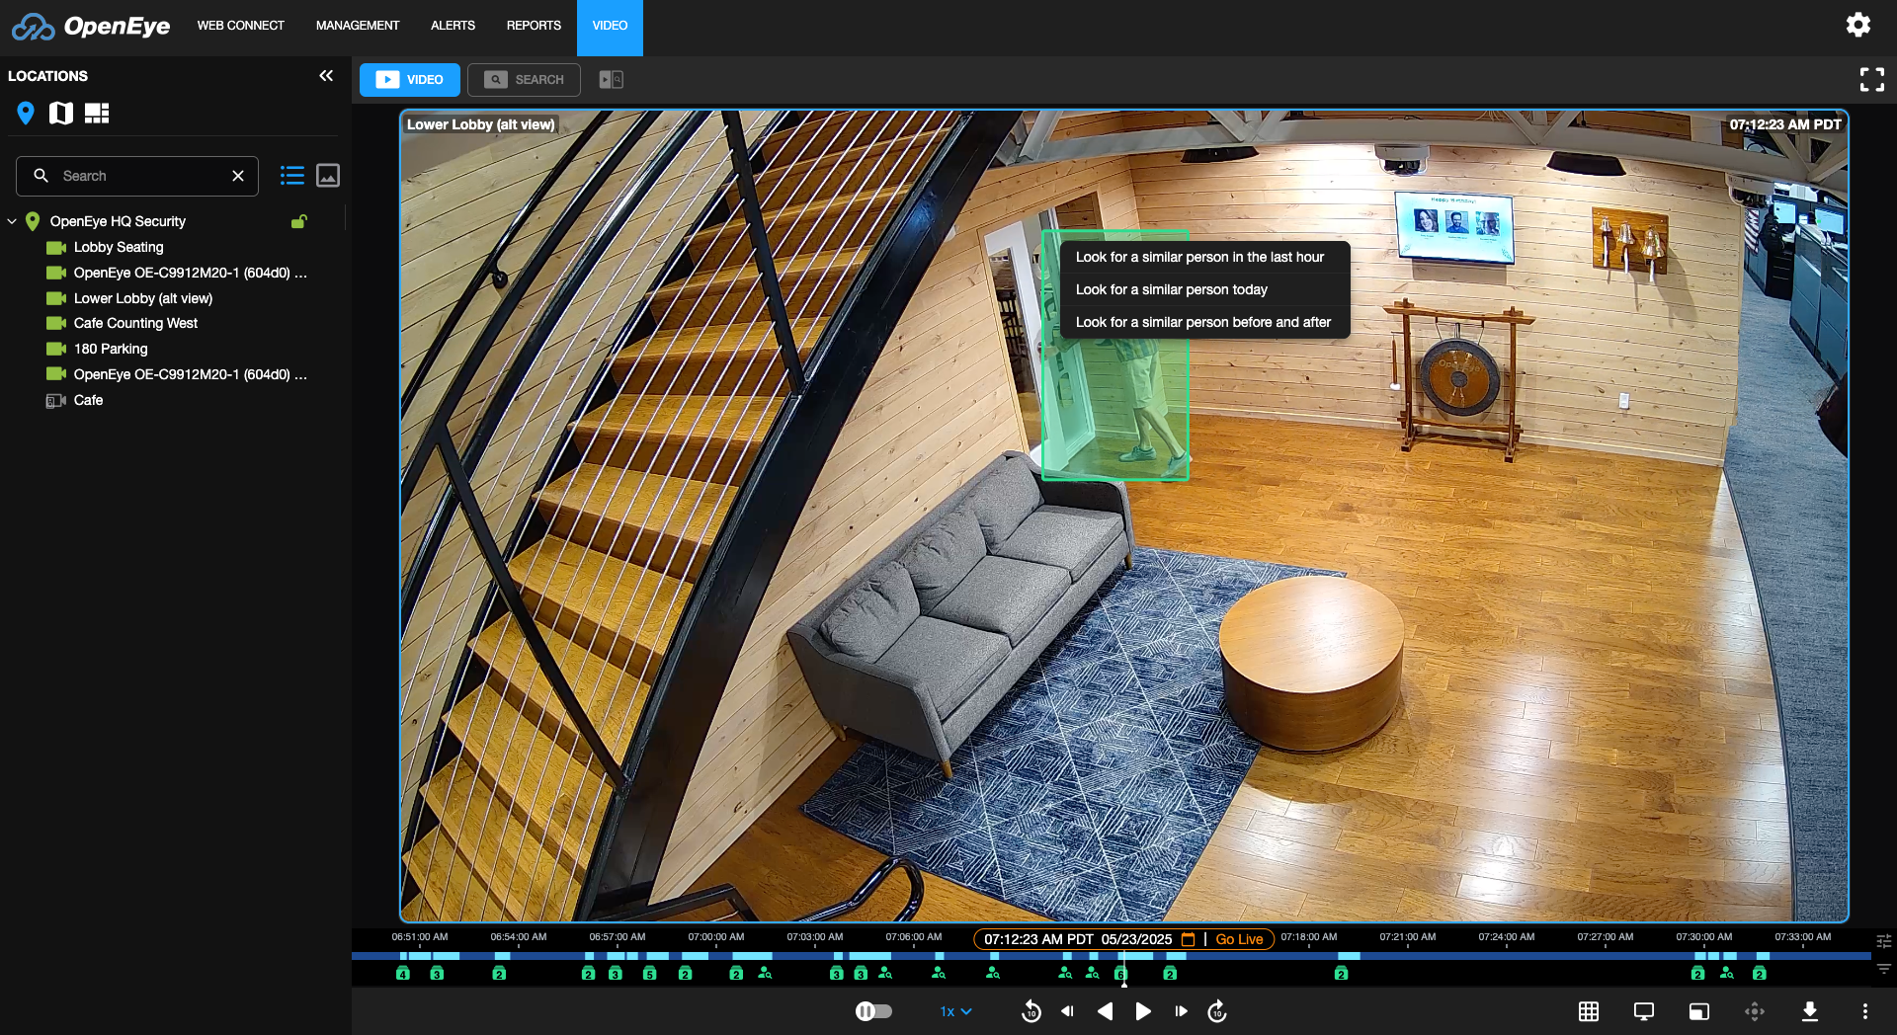Image resolution: width=1897 pixels, height=1035 pixels.
Task: Toggle the pause switch in playback bar
Action: pyautogui.click(x=873, y=1011)
